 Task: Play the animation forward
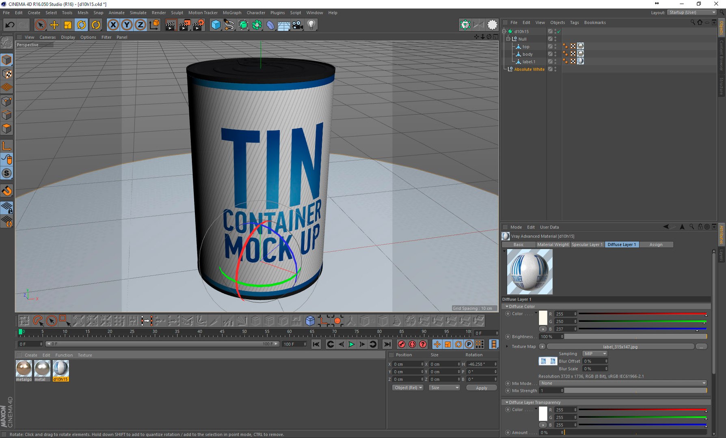352,344
